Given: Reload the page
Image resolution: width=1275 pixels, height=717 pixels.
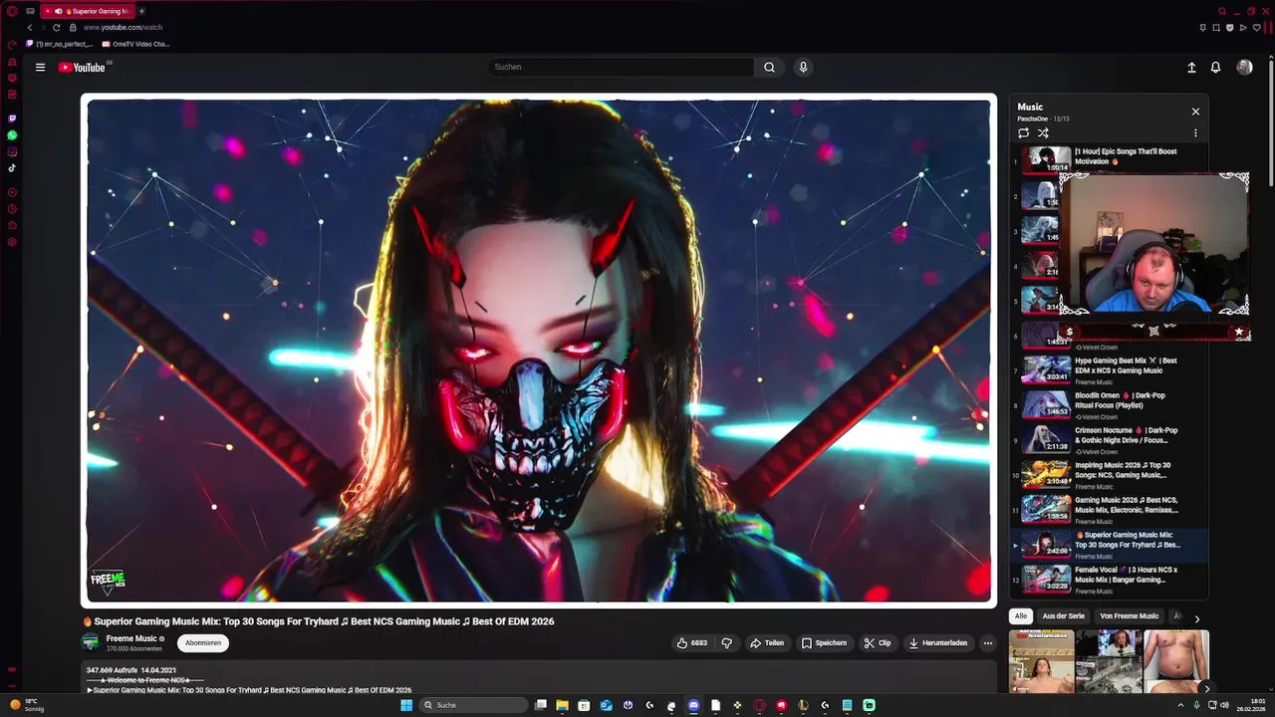Looking at the screenshot, I should [57, 28].
